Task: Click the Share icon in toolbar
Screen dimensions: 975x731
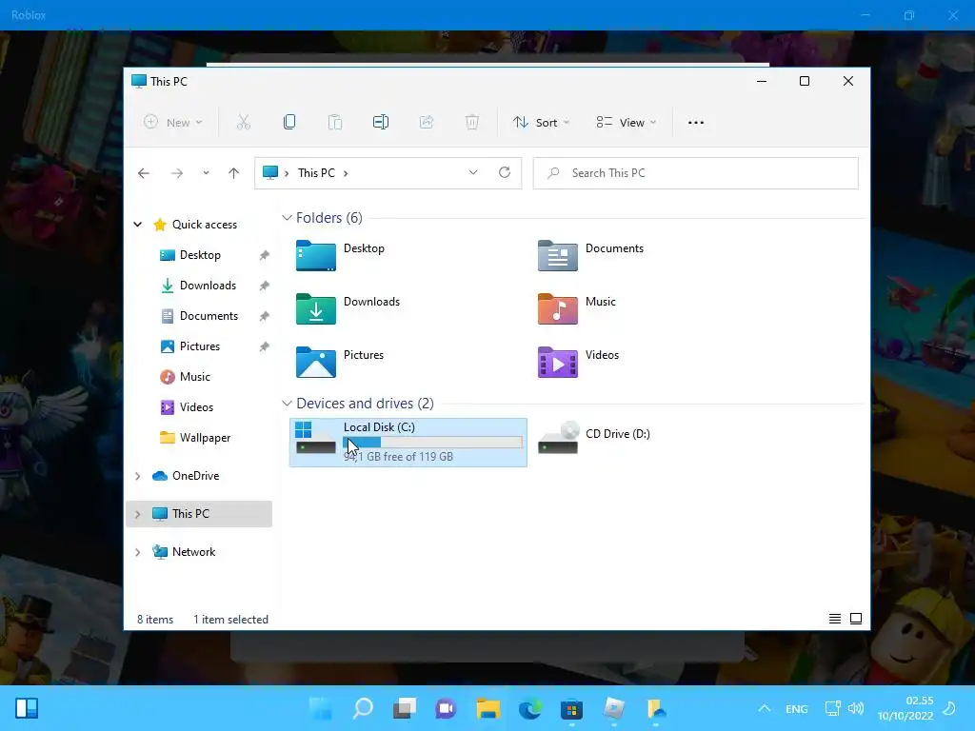Action: (x=427, y=123)
